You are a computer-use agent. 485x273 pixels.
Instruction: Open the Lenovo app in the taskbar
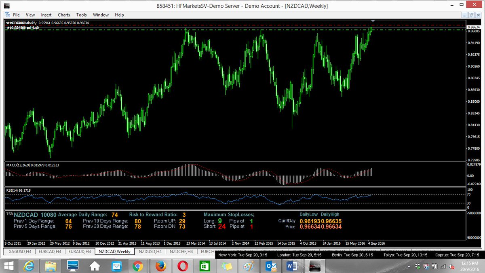pyautogui.click(x=73, y=266)
